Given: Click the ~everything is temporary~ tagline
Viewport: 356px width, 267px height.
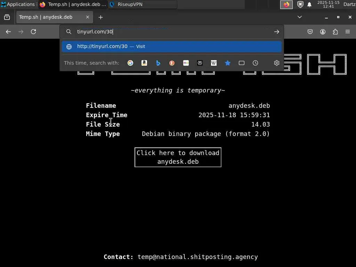Looking at the screenshot, I should (178, 90).
